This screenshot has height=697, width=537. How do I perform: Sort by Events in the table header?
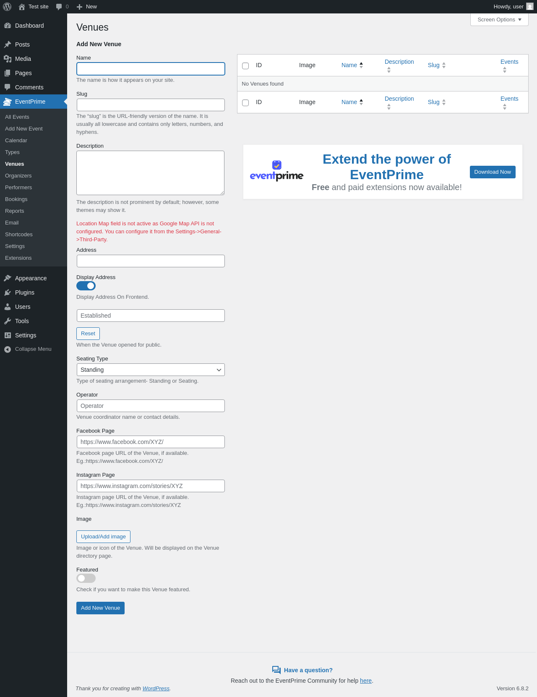[x=509, y=65]
